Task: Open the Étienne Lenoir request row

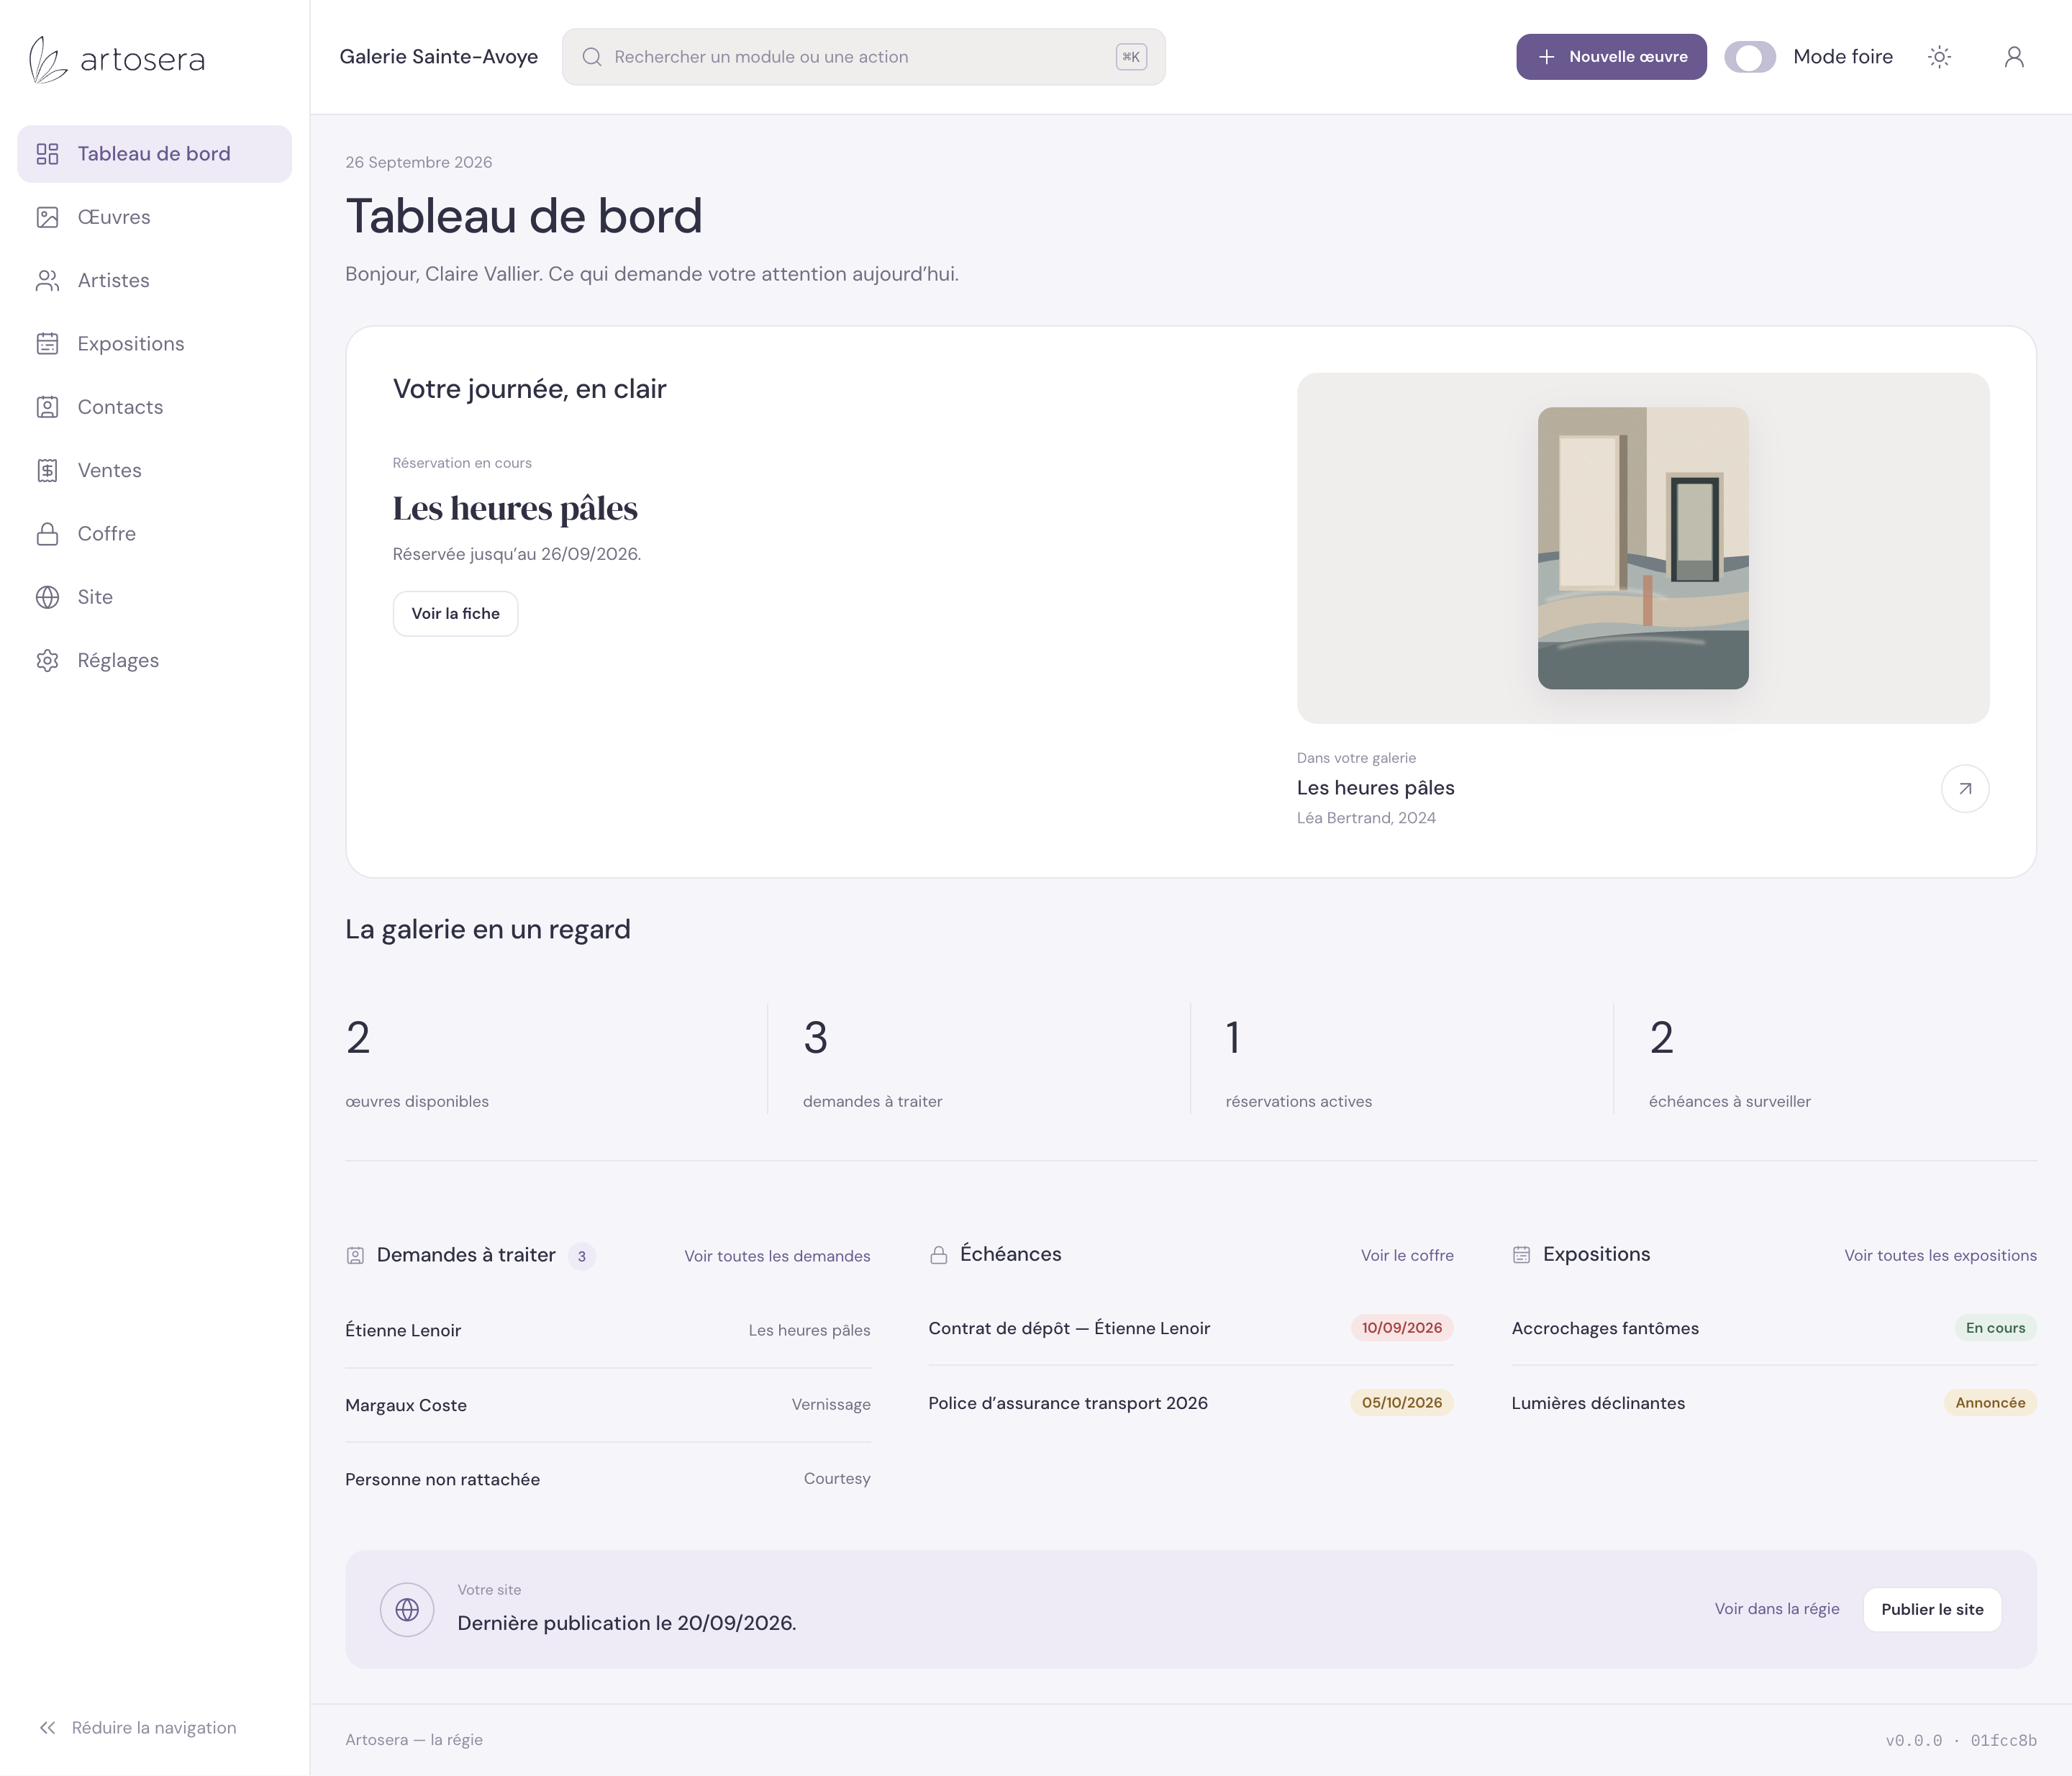Action: pyautogui.click(x=608, y=1330)
